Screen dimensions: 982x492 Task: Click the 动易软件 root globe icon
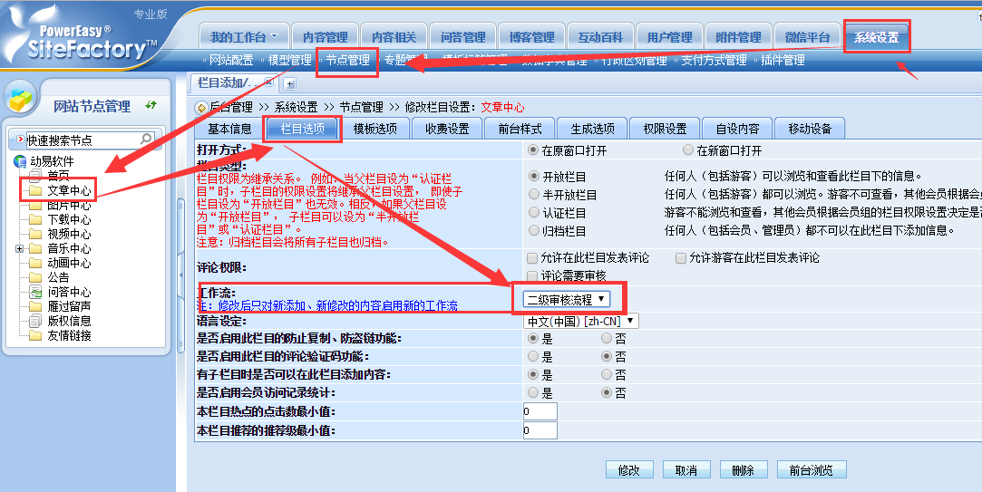coord(20,161)
